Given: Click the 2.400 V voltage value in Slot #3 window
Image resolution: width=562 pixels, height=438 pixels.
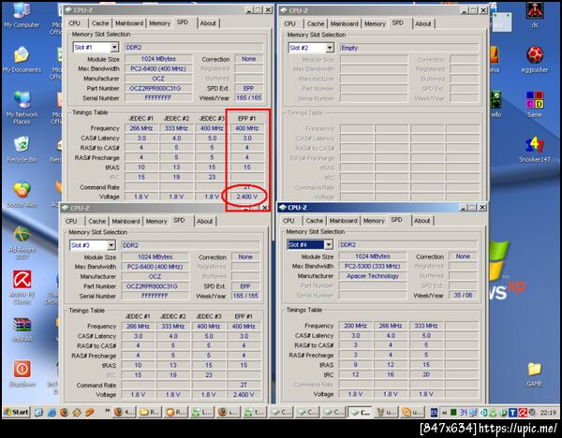Looking at the screenshot, I should [244, 394].
